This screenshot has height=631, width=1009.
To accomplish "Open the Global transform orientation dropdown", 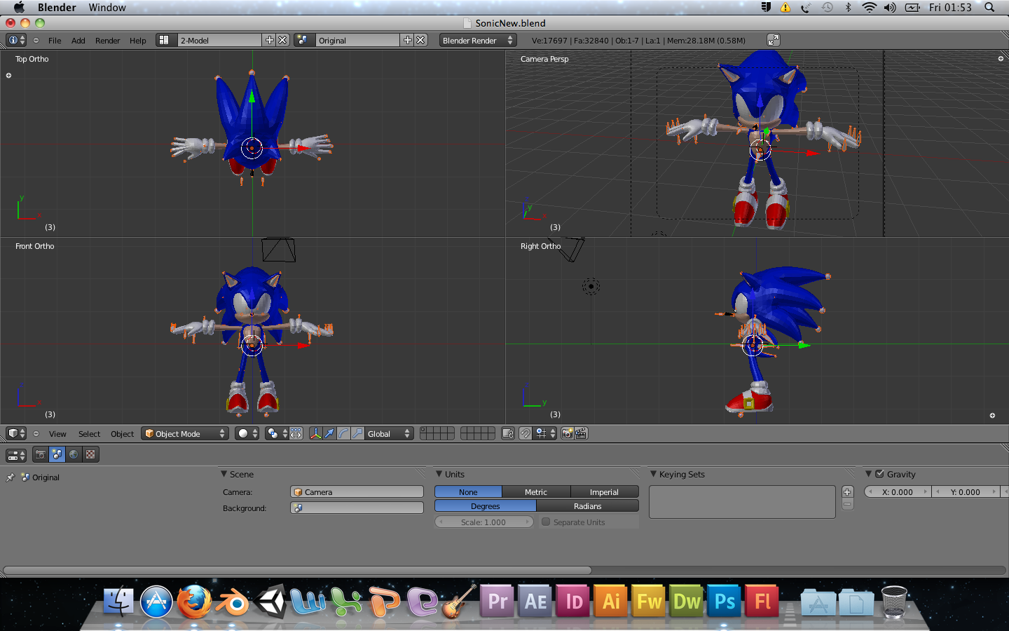I will click(390, 433).
